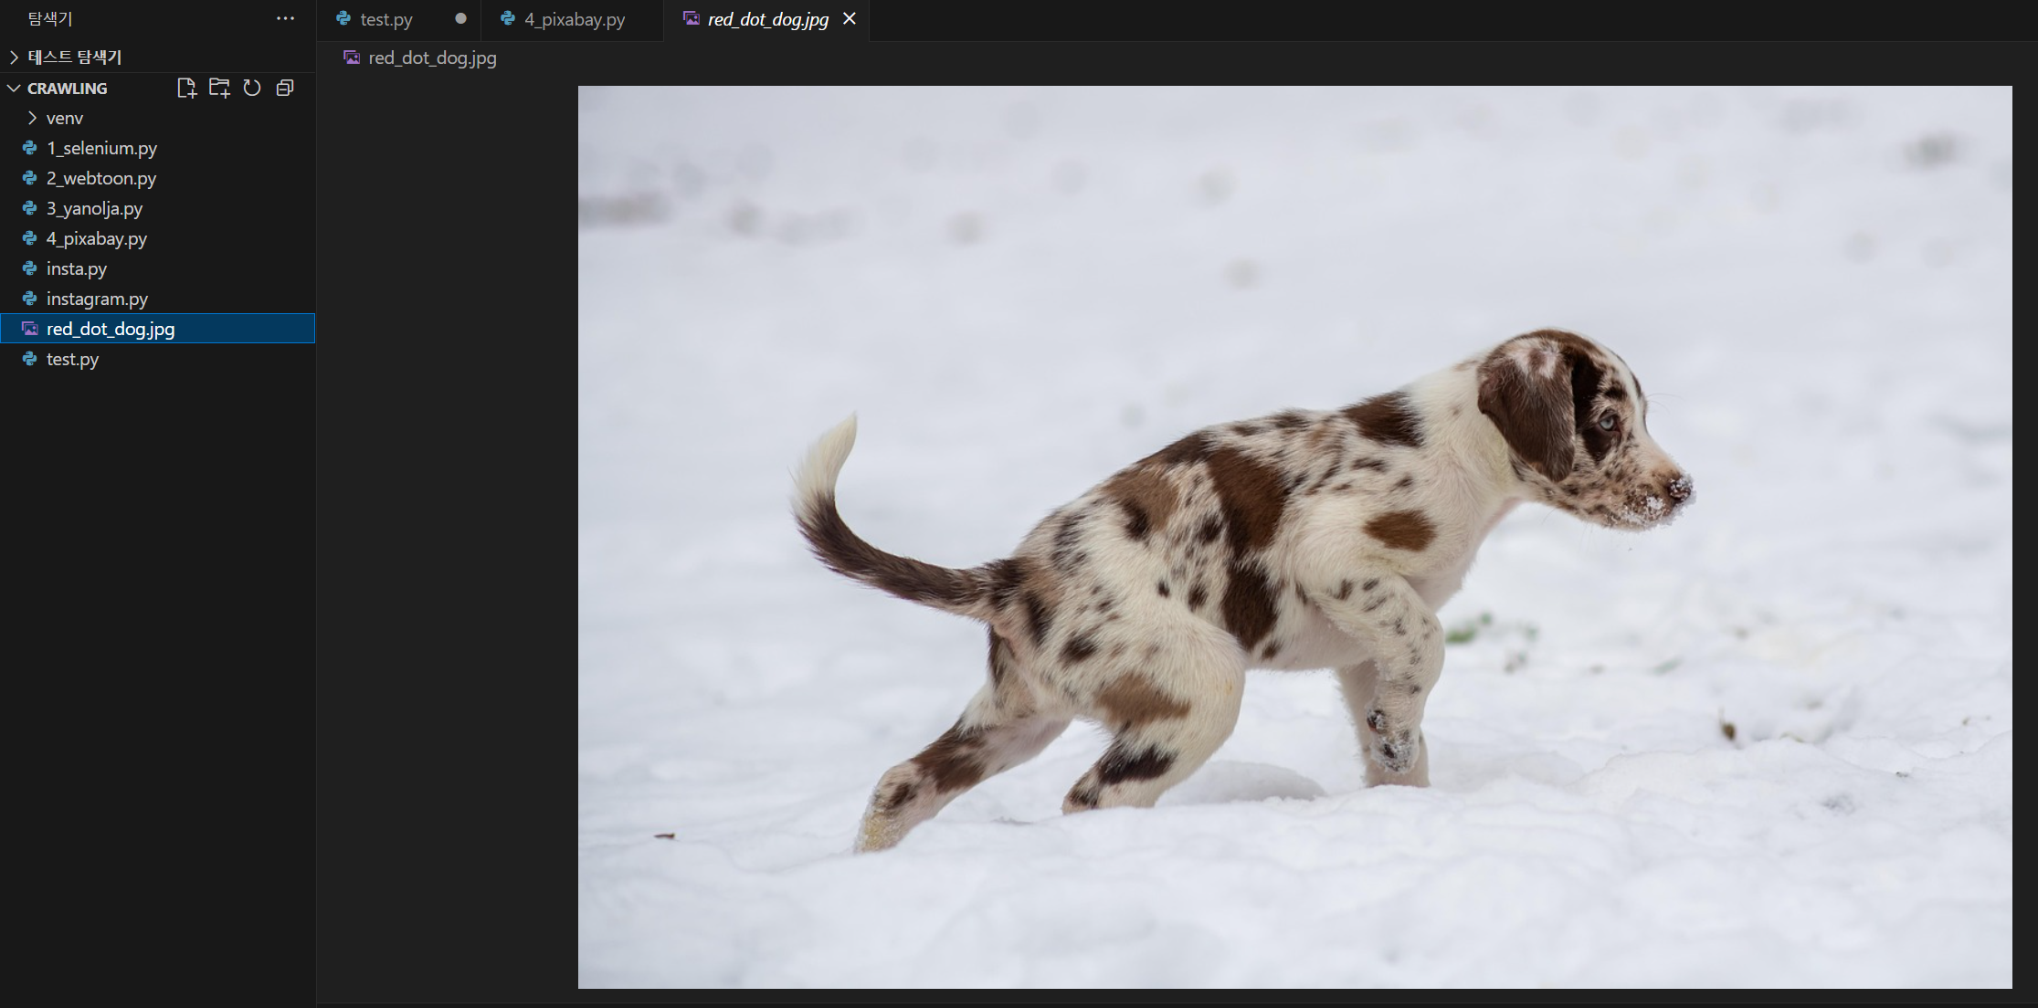Switch to the test.py editor tab
2038x1008 pixels.
tap(385, 19)
